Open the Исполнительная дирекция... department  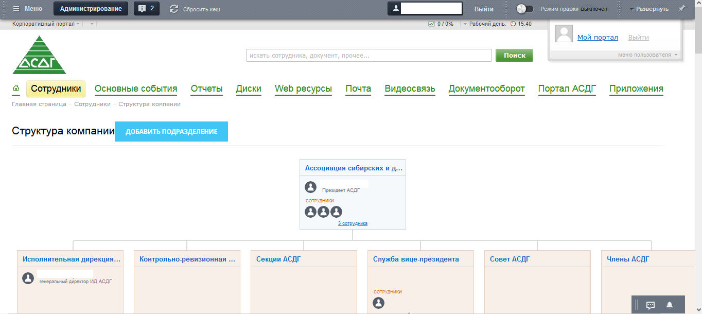(72, 259)
